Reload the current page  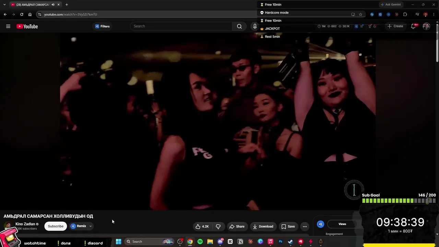(x=22, y=14)
